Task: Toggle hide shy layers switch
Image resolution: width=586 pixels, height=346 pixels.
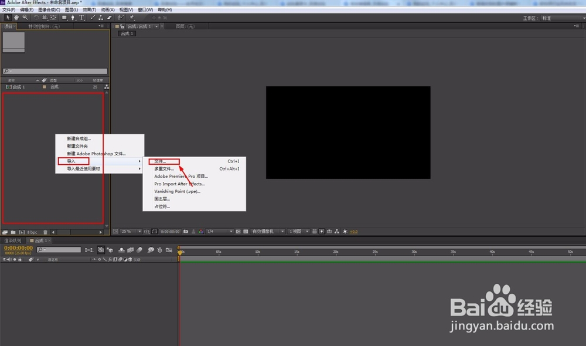Action: tap(121, 250)
